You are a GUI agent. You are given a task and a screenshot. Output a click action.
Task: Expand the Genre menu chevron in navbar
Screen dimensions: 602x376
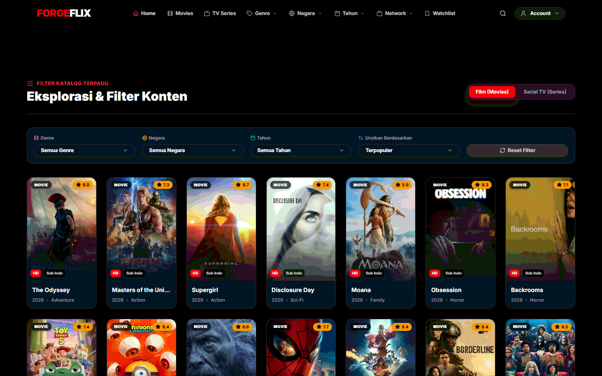click(x=275, y=13)
